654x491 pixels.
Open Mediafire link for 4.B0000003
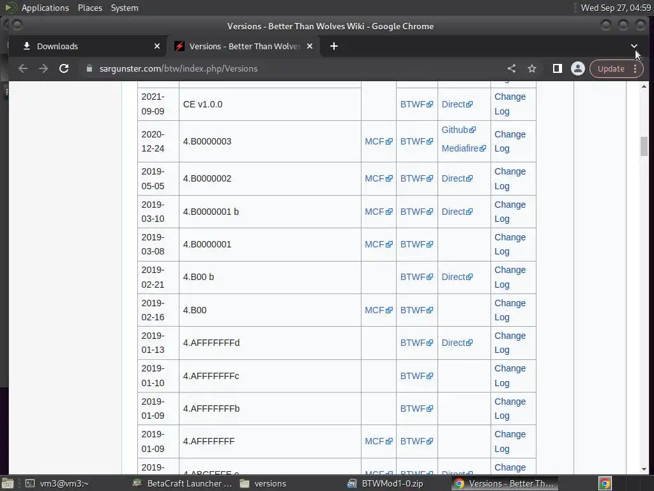click(464, 148)
